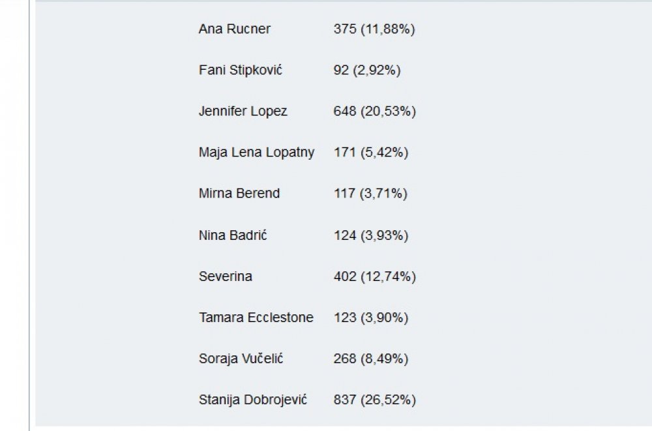Click the Jennifer Lopez name
652x431 pixels.
click(243, 111)
